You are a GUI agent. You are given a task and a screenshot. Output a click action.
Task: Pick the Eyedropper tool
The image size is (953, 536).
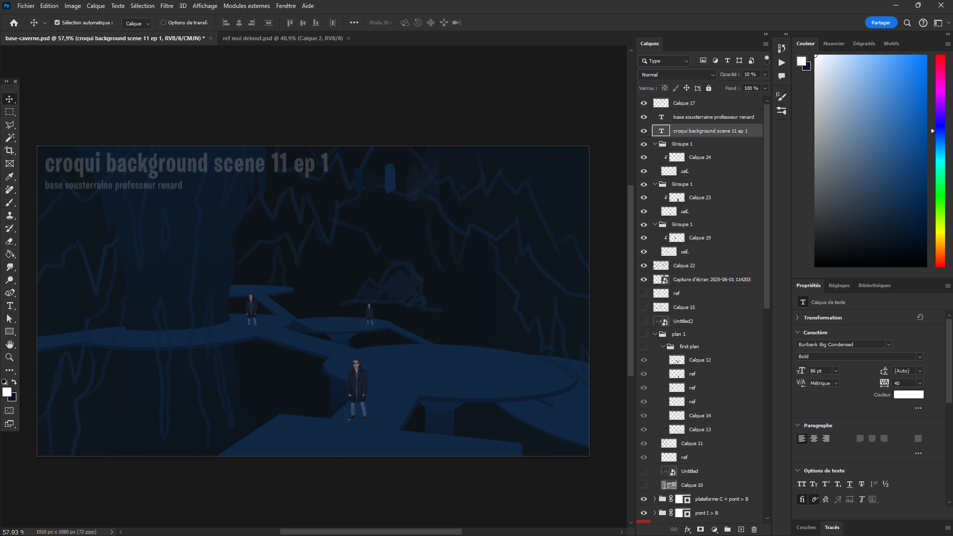pyautogui.click(x=9, y=177)
